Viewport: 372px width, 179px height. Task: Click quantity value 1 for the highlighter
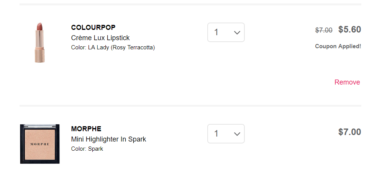point(216,134)
